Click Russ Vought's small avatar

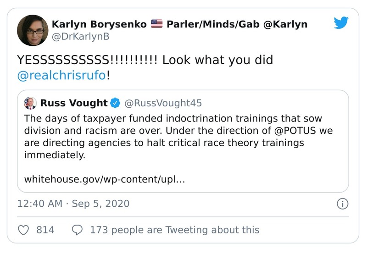[30, 103]
